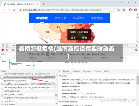The image size is (139, 106).
Task: Select i_sus_down.png request
Action: click(28, 101)
